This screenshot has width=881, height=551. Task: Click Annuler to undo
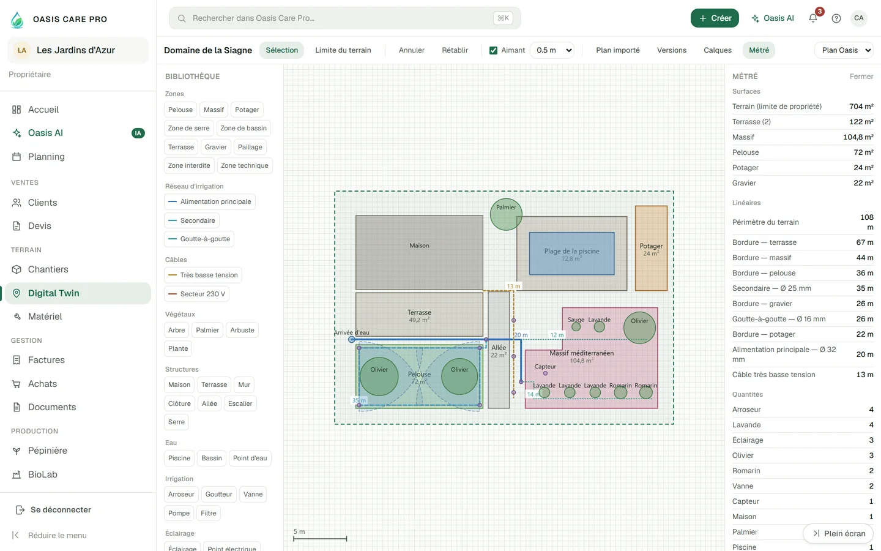tap(412, 50)
